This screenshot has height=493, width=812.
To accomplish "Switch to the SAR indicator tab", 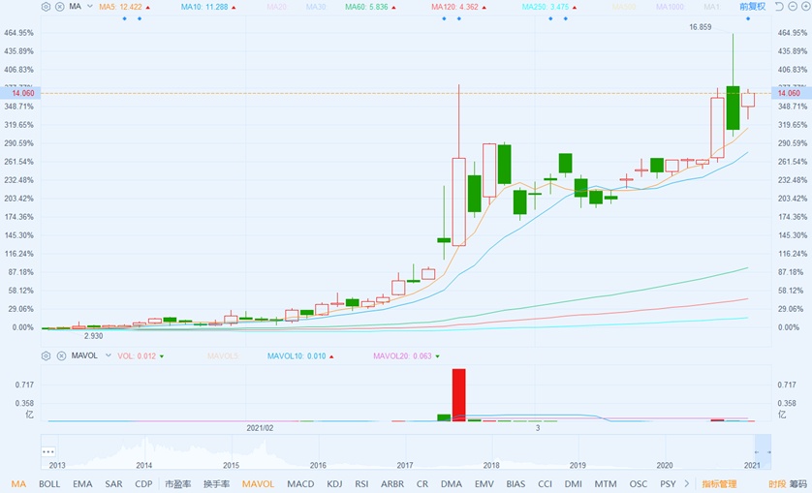I will pos(114,483).
